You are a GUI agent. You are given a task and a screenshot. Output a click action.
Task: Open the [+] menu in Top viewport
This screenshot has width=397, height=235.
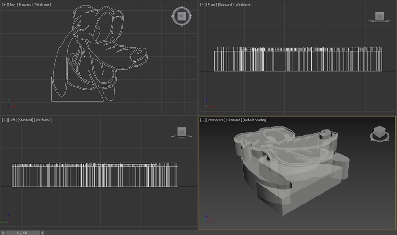[5, 5]
